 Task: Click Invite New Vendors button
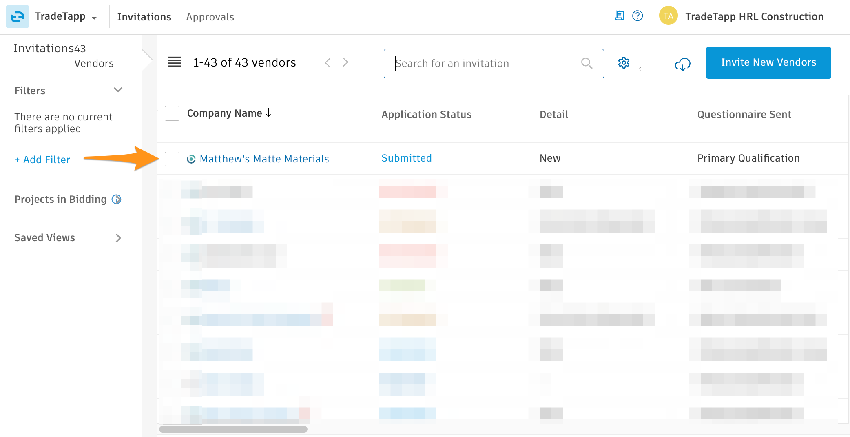(x=768, y=62)
